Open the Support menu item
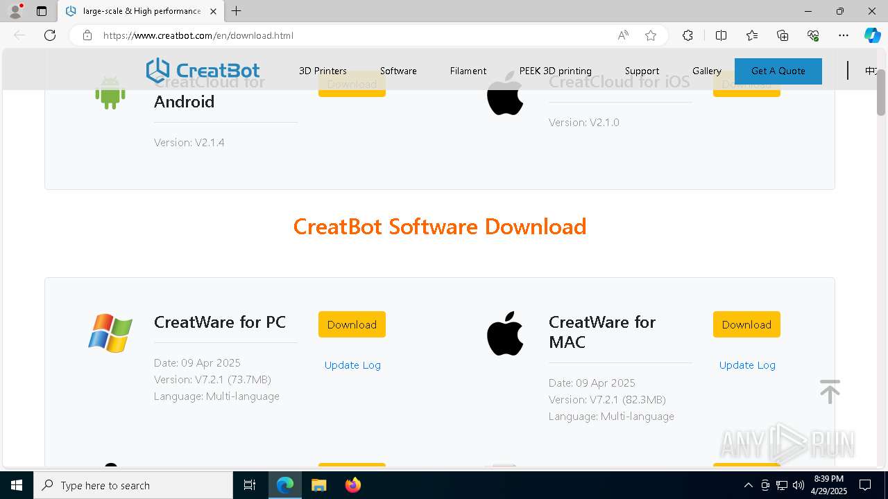Image resolution: width=888 pixels, height=499 pixels. point(642,71)
